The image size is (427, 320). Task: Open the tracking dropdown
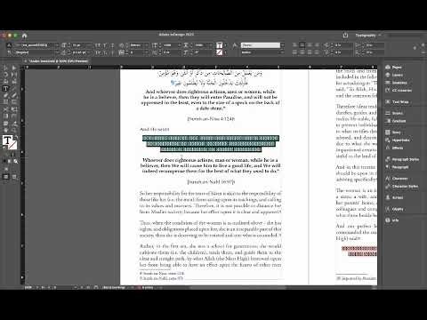click(146, 52)
